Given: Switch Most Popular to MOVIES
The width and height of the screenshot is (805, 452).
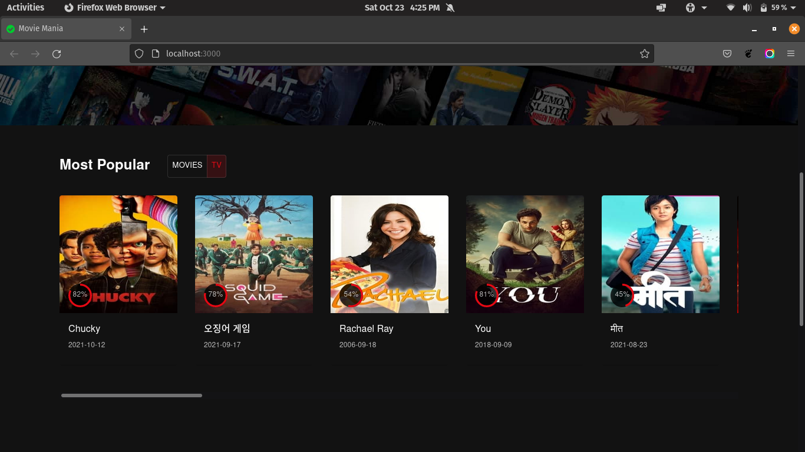Looking at the screenshot, I should pos(187,165).
